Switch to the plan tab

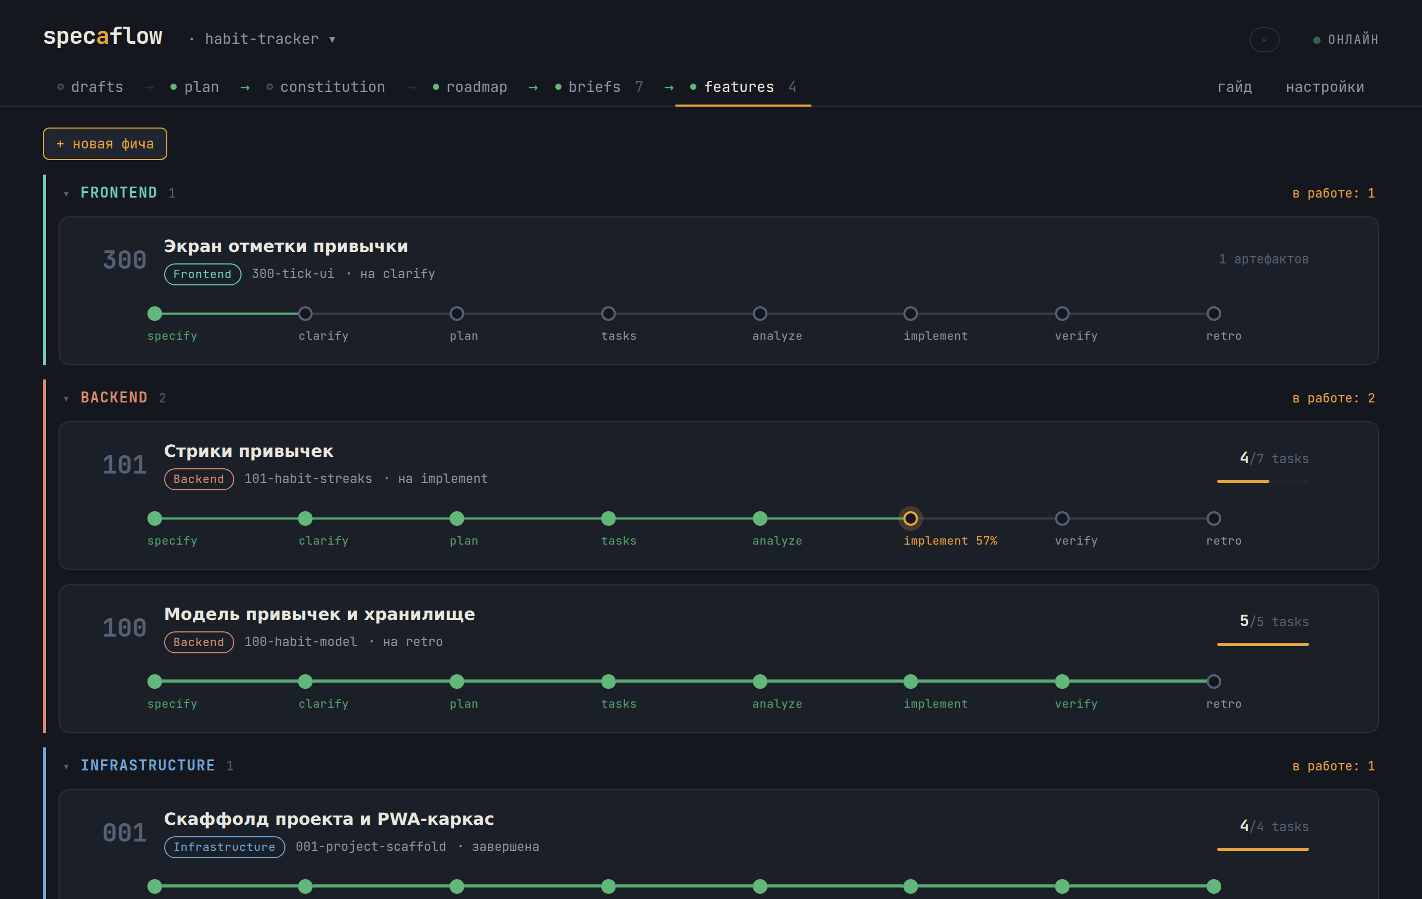coord(194,87)
